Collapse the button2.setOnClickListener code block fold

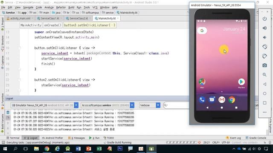point(19,80)
